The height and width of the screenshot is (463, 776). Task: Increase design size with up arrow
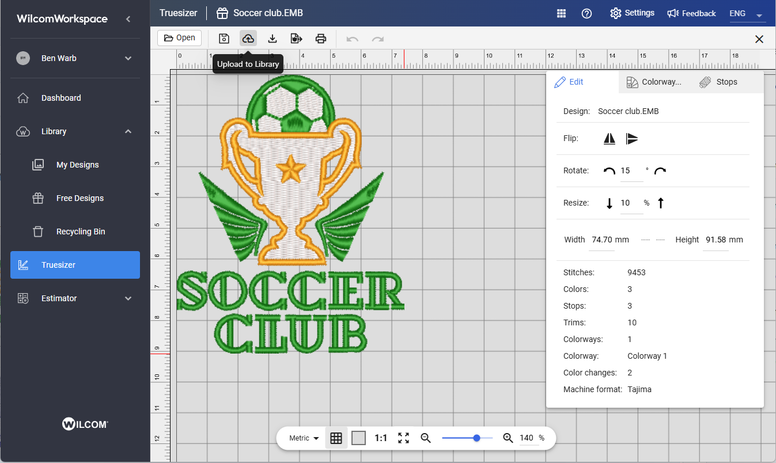[x=661, y=203]
